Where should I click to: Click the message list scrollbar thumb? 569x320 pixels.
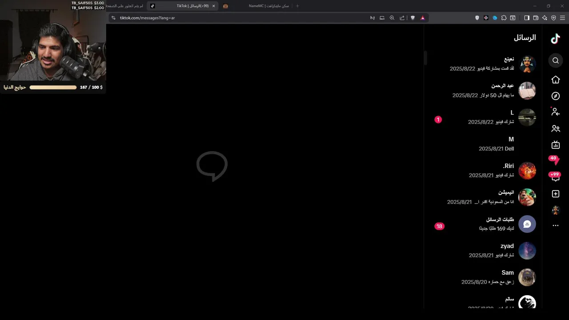425,58
